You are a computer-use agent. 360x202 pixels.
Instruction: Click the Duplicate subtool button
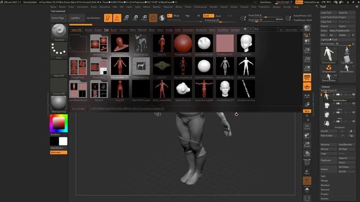(x=328, y=160)
